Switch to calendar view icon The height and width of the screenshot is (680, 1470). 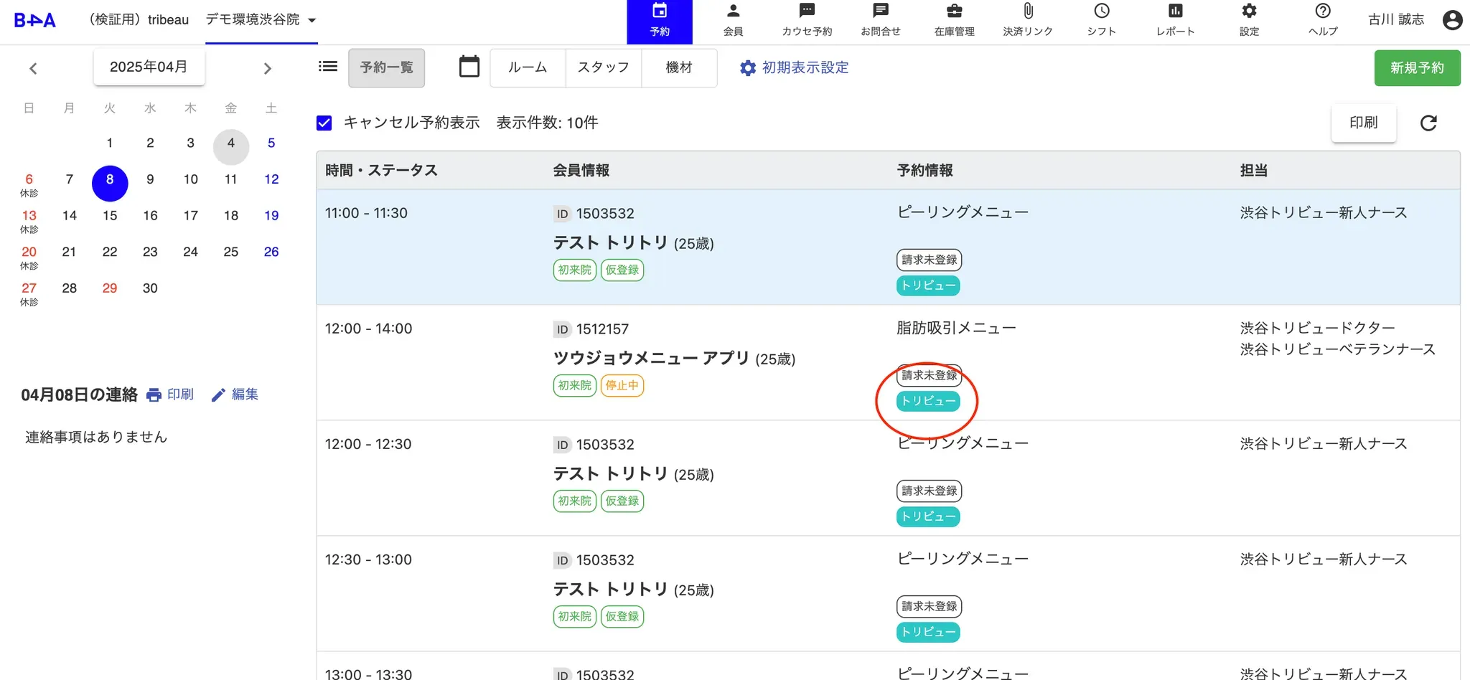(x=469, y=67)
